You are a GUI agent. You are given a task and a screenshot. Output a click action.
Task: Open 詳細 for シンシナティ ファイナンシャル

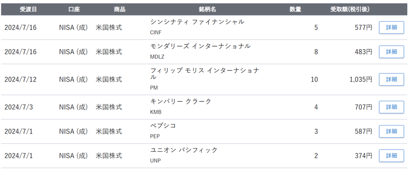tap(391, 27)
